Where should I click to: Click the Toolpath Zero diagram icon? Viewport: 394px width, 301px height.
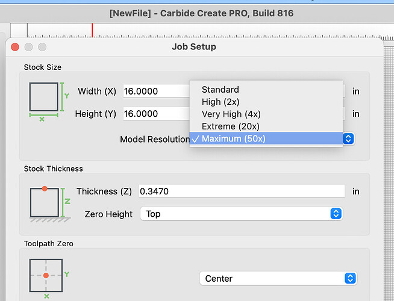pos(49,279)
